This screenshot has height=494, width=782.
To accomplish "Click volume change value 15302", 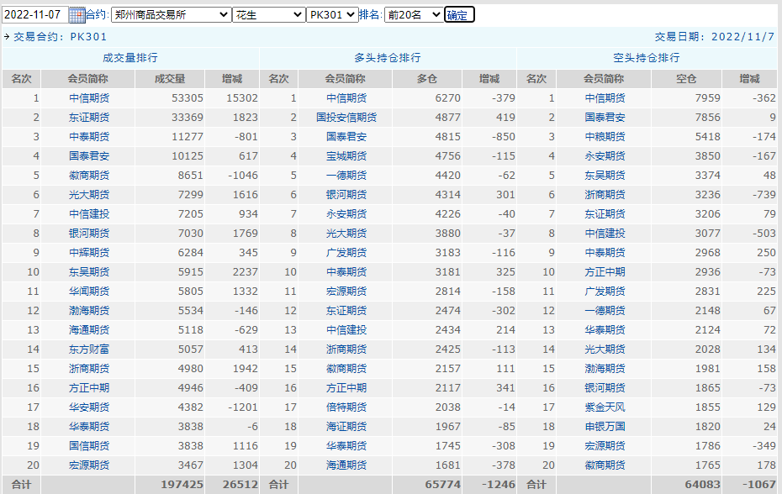I will [242, 98].
